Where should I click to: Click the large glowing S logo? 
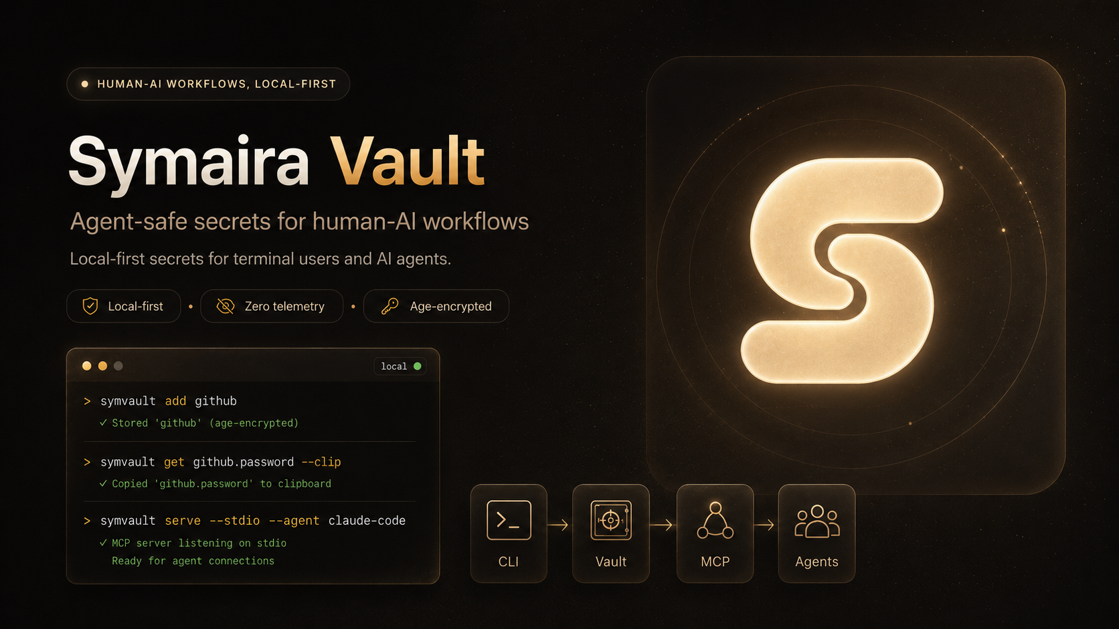pyautogui.click(x=841, y=271)
